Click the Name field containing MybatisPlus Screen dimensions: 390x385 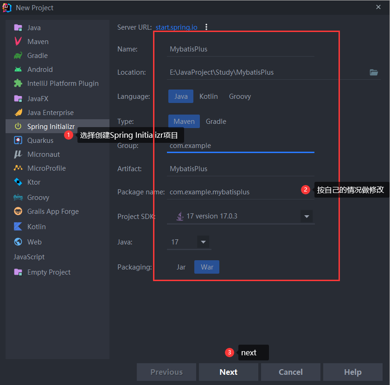pyautogui.click(x=241, y=49)
